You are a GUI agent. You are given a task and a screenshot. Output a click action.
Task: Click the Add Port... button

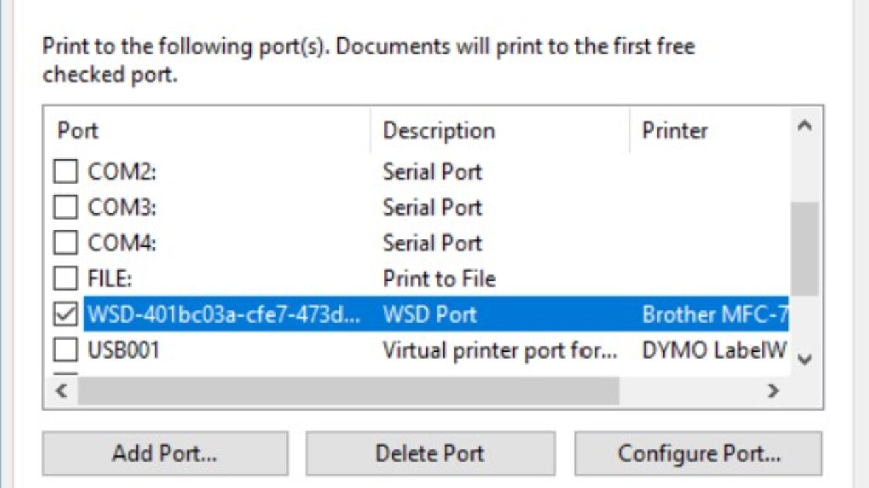pyautogui.click(x=165, y=453)
